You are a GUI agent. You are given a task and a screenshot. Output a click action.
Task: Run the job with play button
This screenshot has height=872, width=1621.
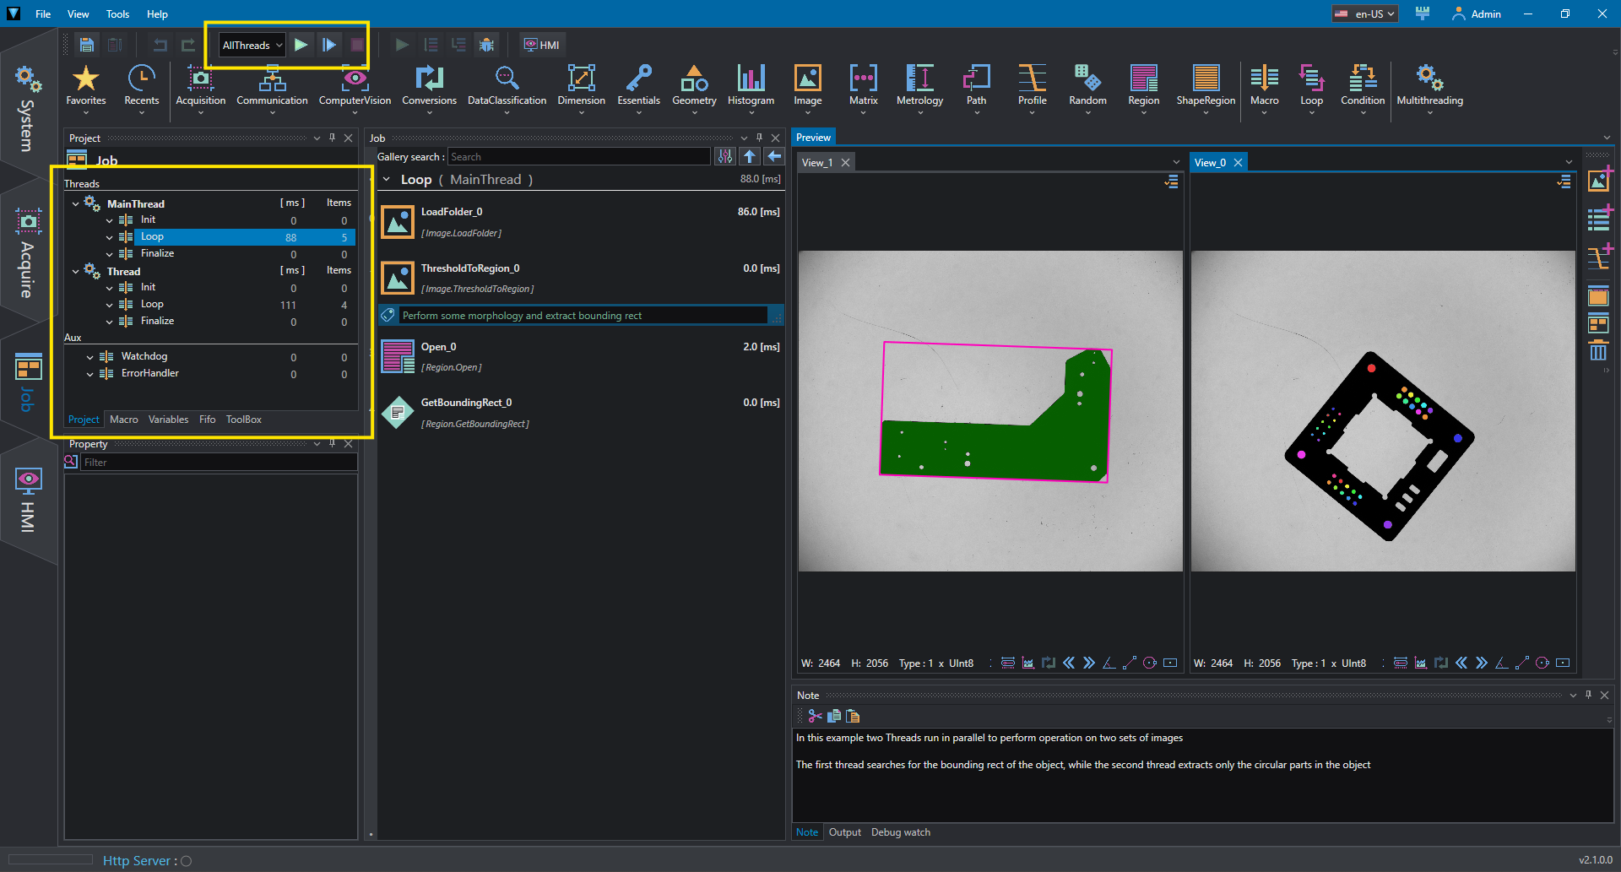[x=301, y=45]
